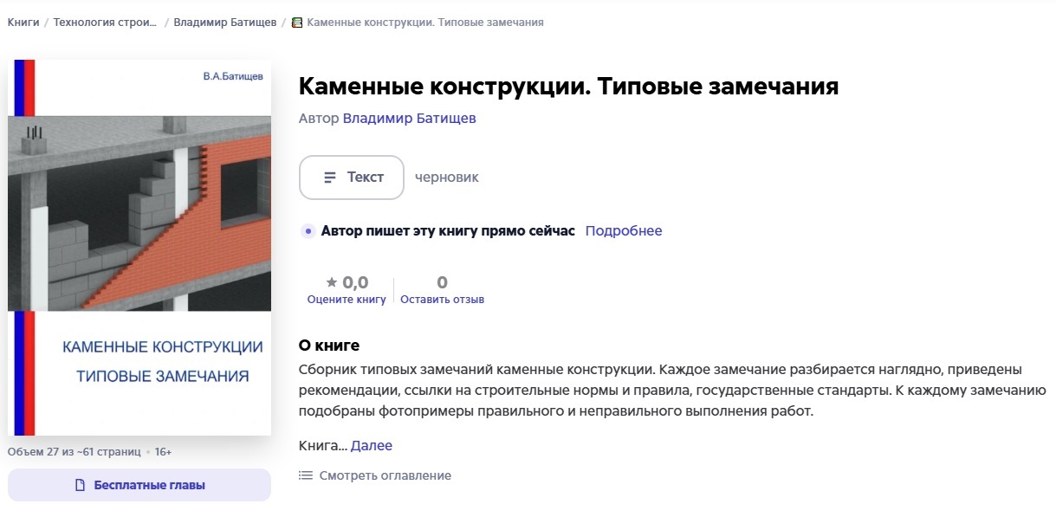Click Оставить отзыв link
1056x517 pixels.
tap(442, 300)
